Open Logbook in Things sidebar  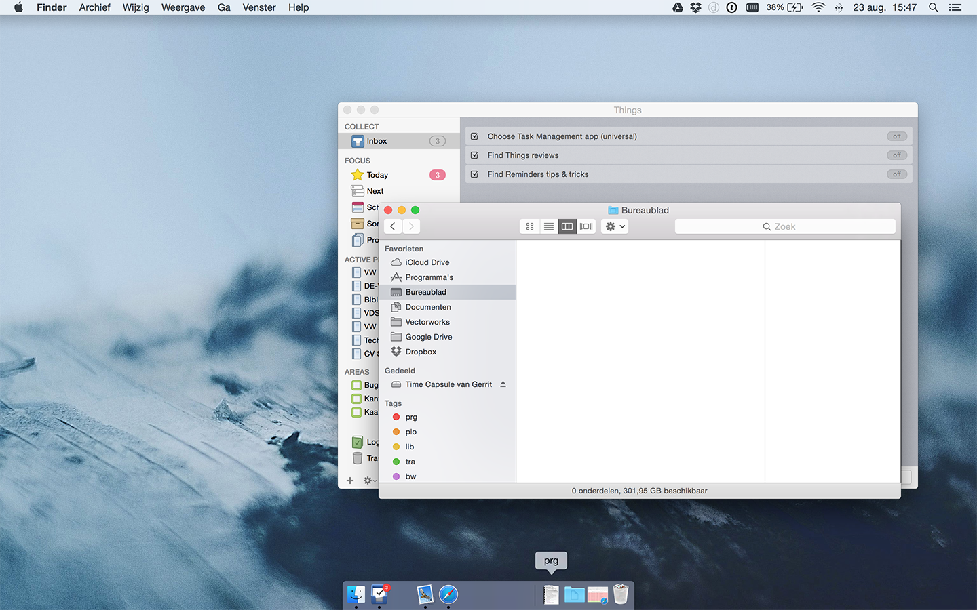pos(364,442)
